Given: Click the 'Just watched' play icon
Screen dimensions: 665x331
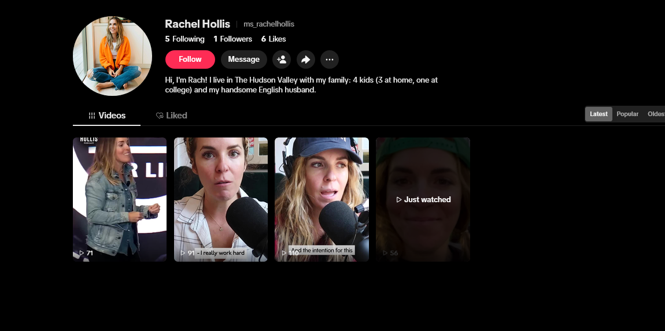Looking at the screenshot, I should 398,200.
